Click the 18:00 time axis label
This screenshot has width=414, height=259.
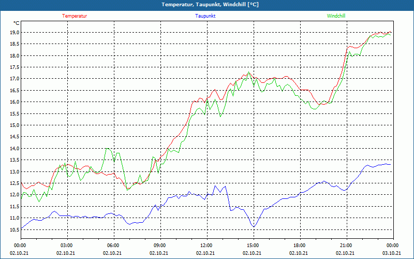coord(300,246)
